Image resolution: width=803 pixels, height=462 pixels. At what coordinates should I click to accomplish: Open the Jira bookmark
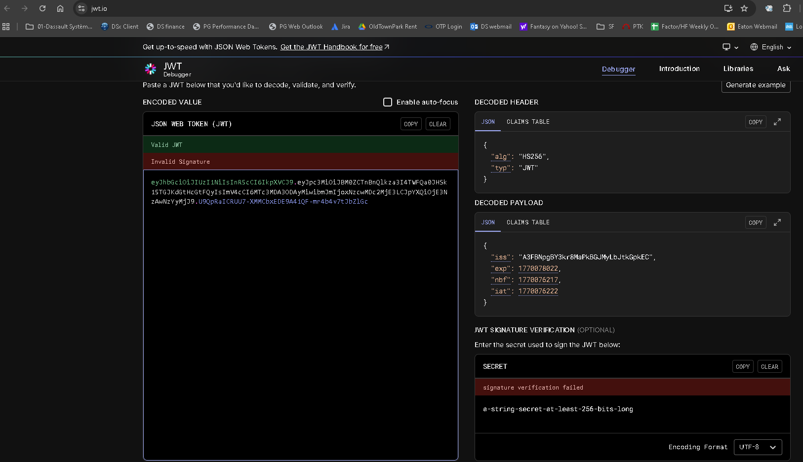point(341,27)
